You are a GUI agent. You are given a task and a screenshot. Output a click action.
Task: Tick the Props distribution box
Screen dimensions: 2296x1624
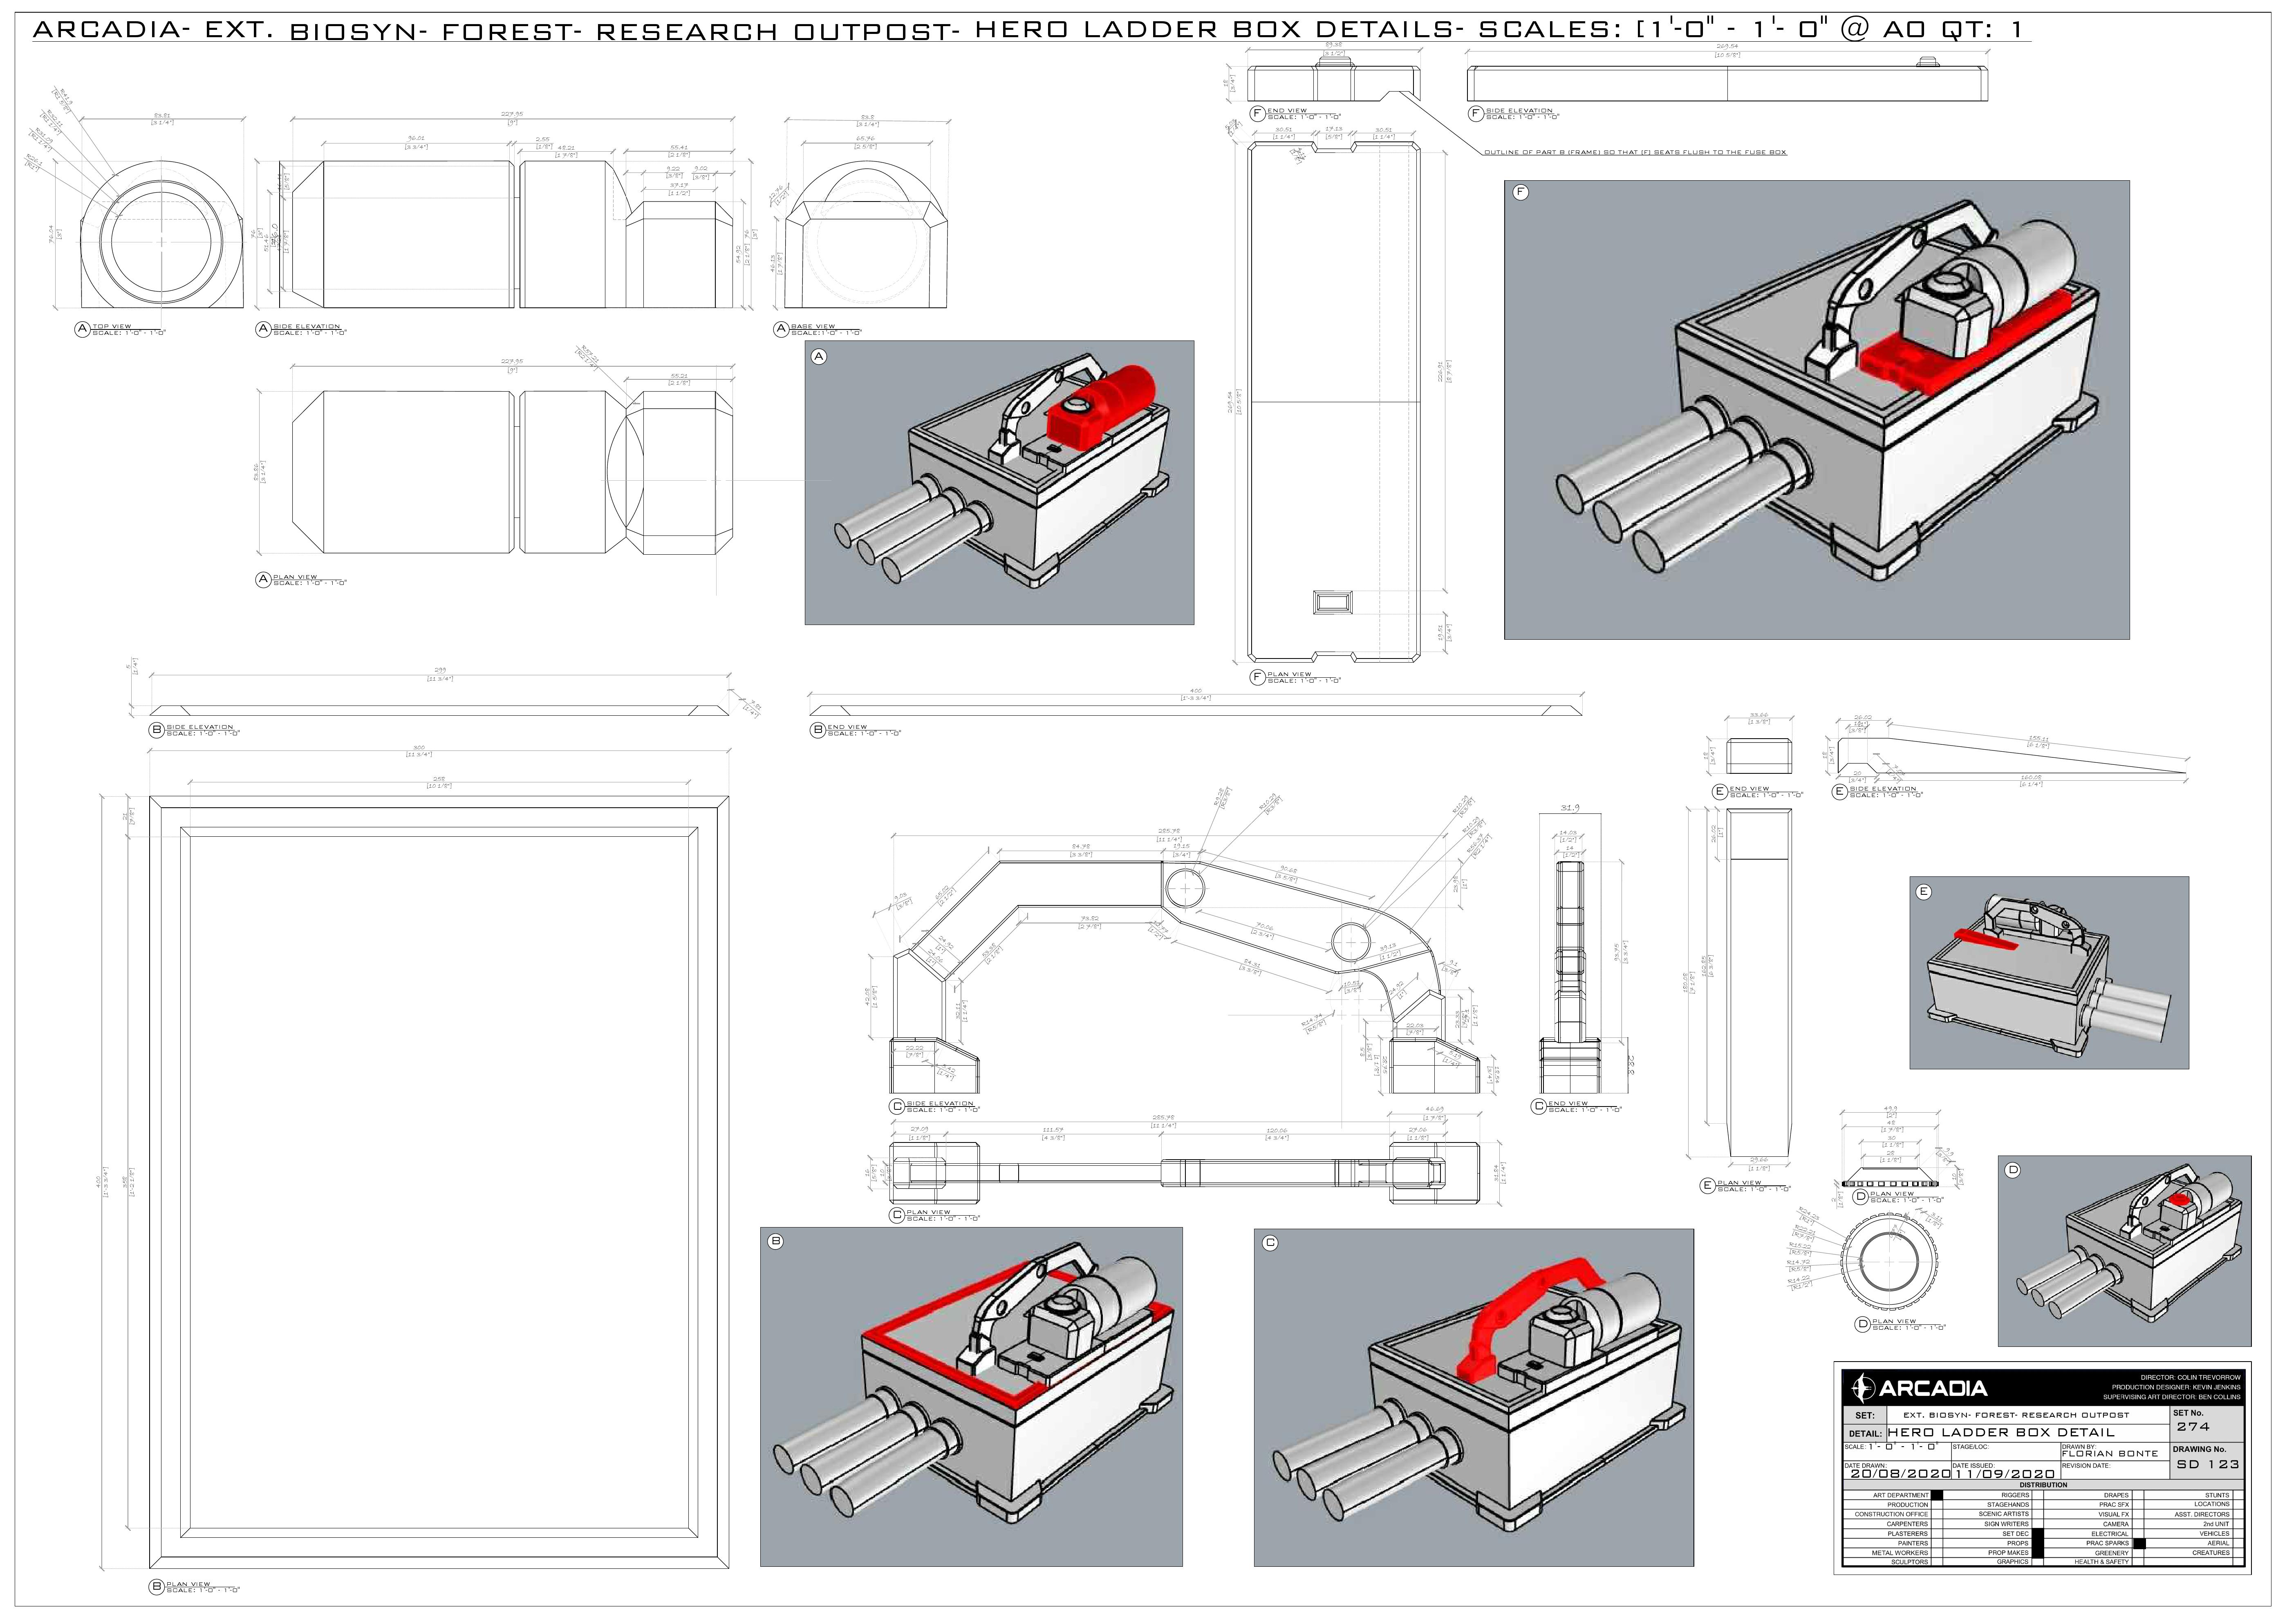pos(2038,1543)
